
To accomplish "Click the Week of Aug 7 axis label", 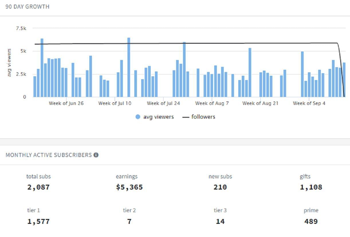I will click(212, 103).
